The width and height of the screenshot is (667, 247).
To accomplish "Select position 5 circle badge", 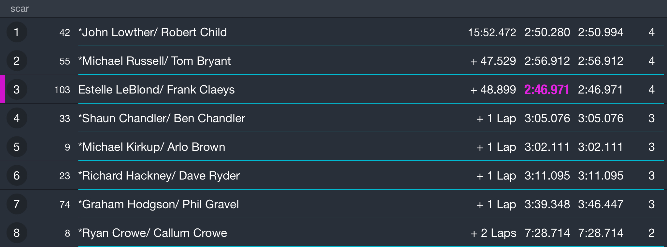I will click(x=17, y=147).
